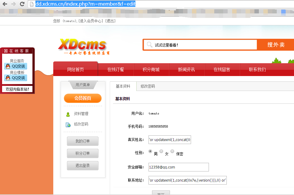The height and width of the screenshot is (195, 294).
Task: Switch to the 基本资料 tab
Action: pos(123,86)
